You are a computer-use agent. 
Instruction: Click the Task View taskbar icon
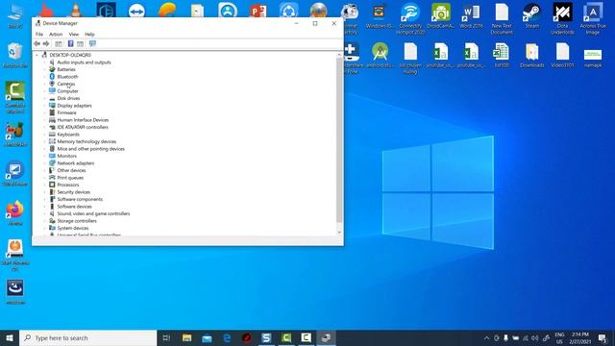166,337
